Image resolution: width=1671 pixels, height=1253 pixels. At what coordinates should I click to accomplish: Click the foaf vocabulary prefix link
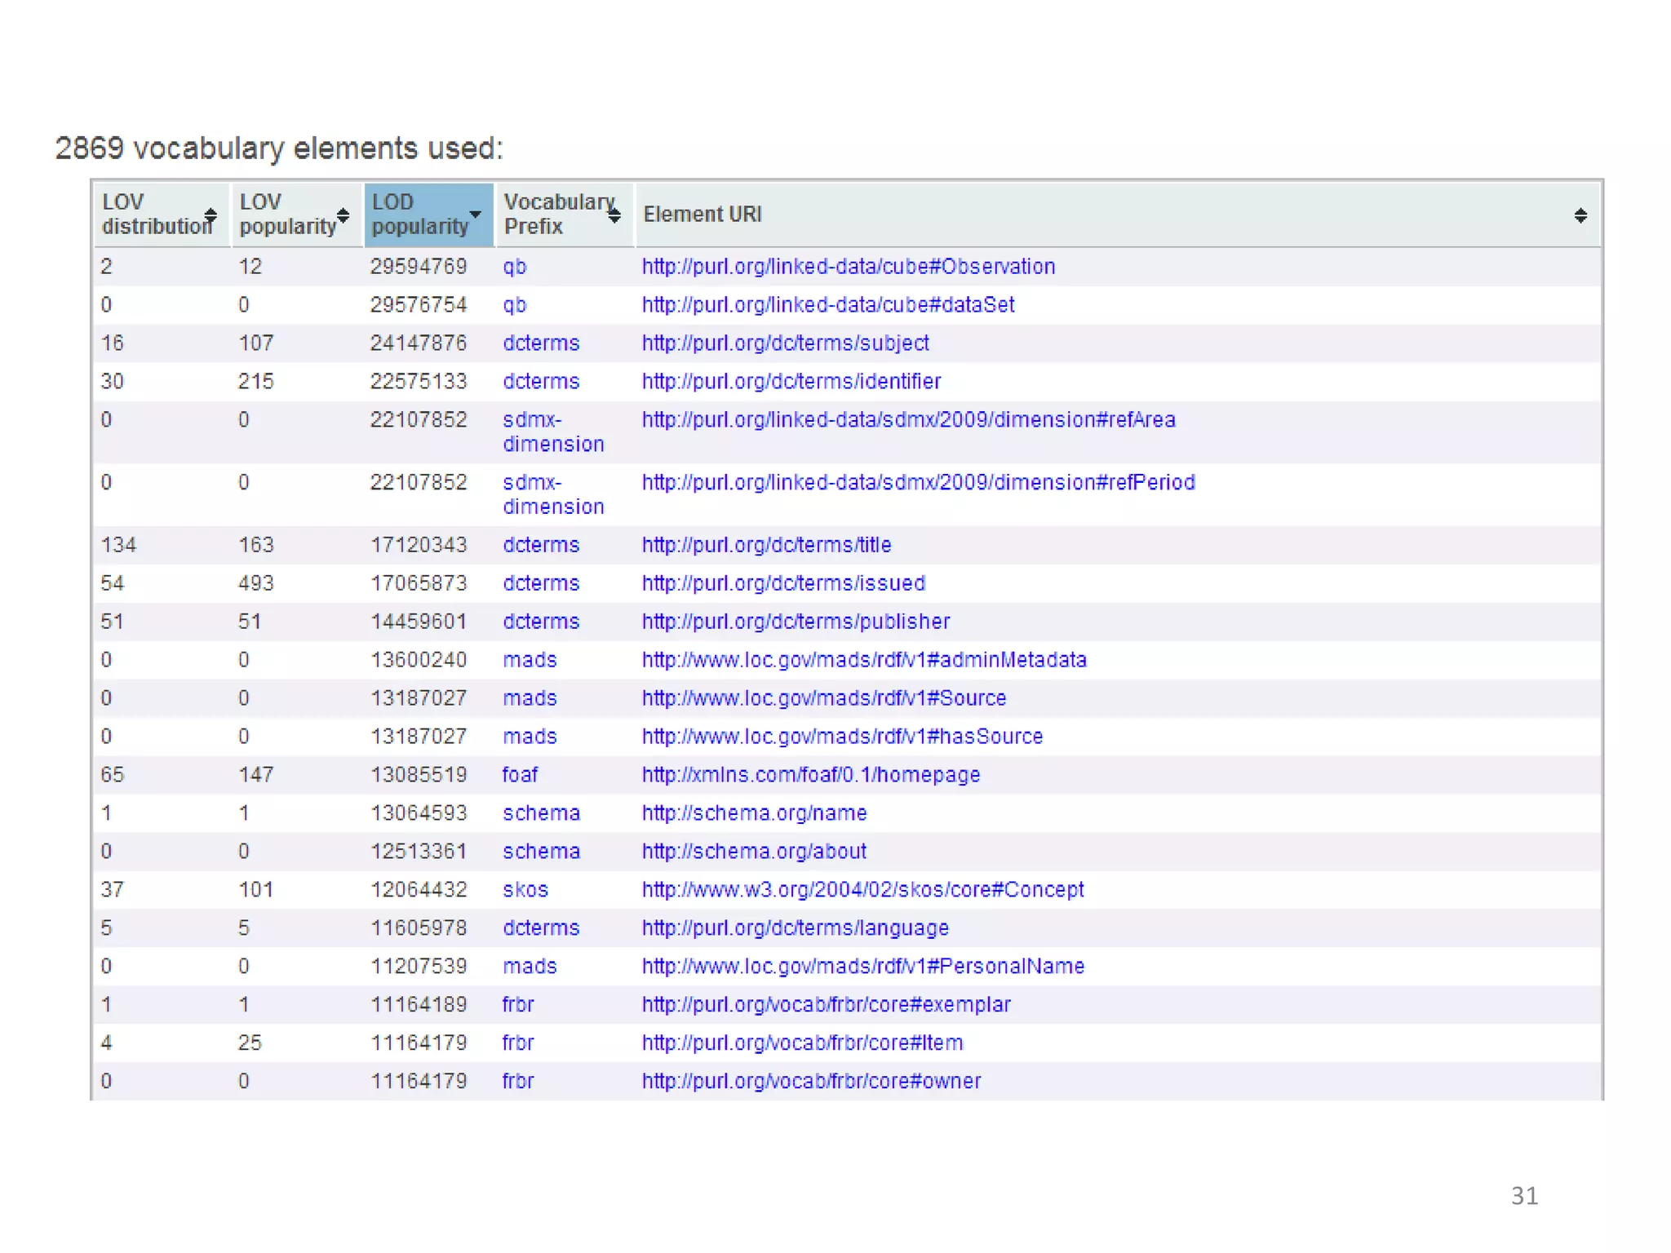click(x=520, y=775)
